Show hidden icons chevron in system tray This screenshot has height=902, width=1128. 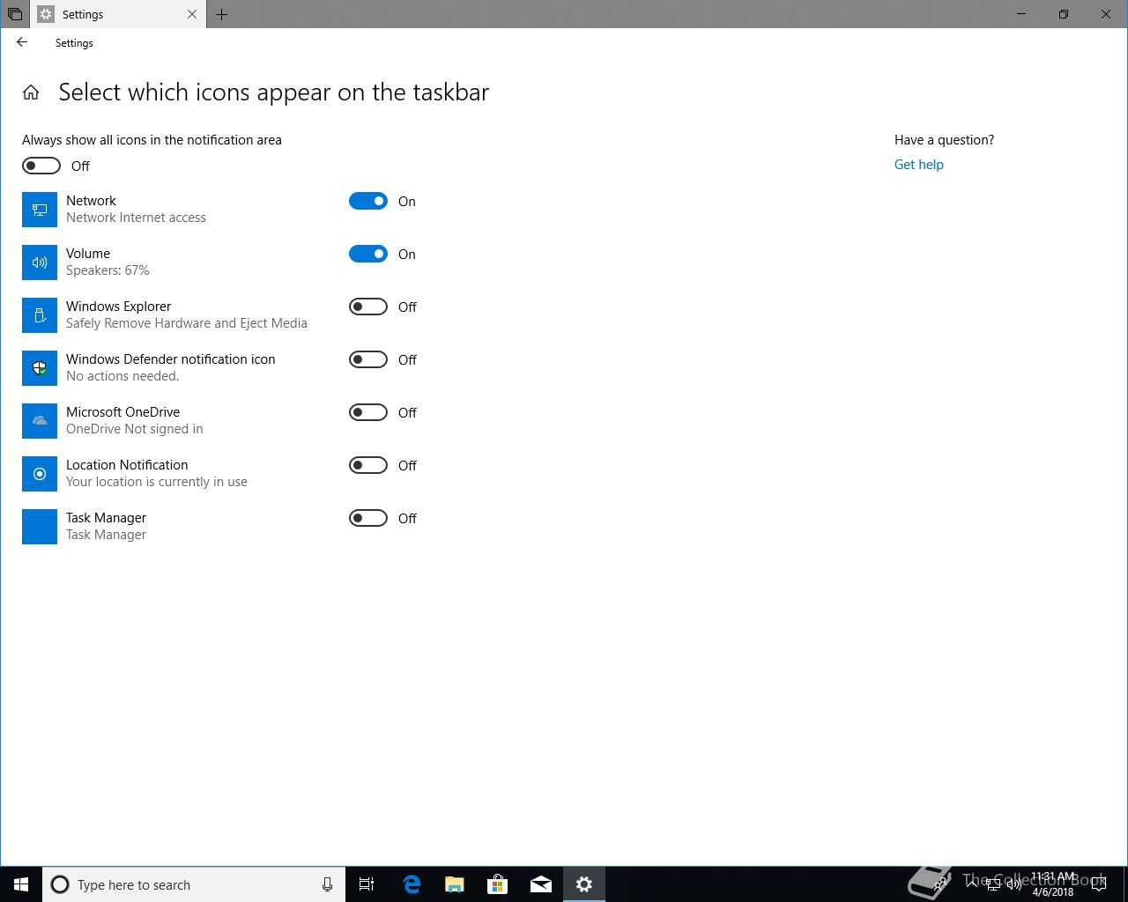coord(972,884)
